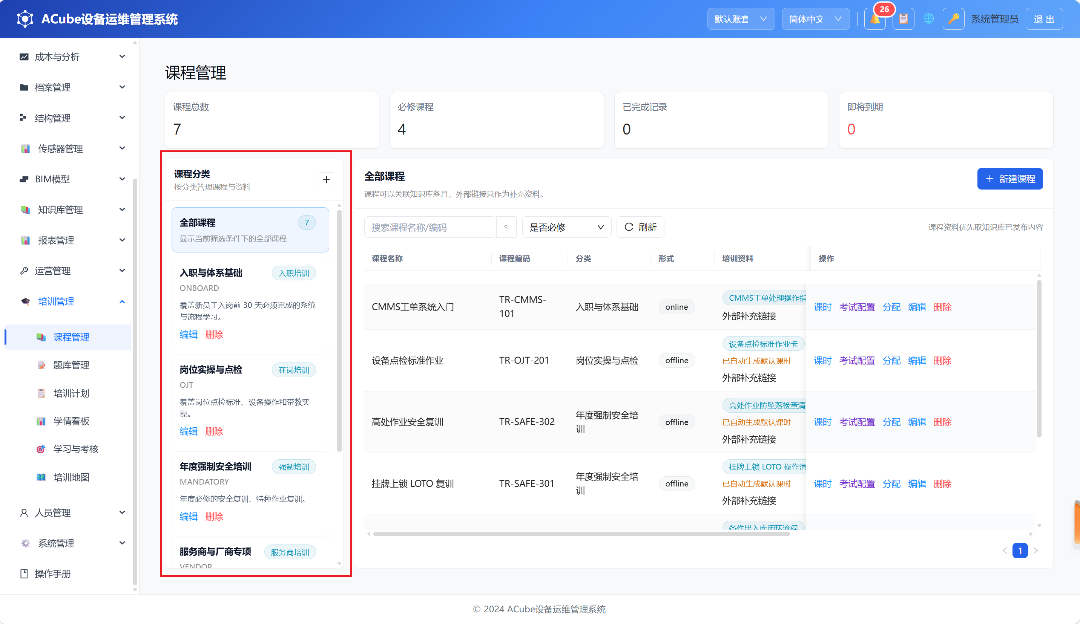Select the 全部课程 category card

250,230
